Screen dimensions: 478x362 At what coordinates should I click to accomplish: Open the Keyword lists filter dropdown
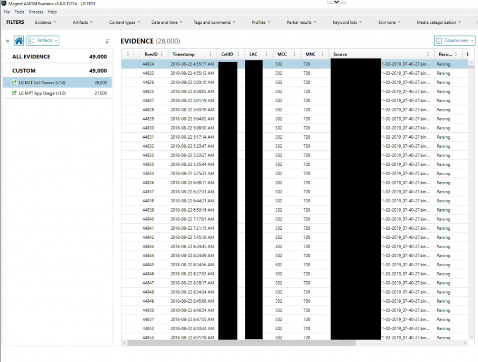point(347,22)
